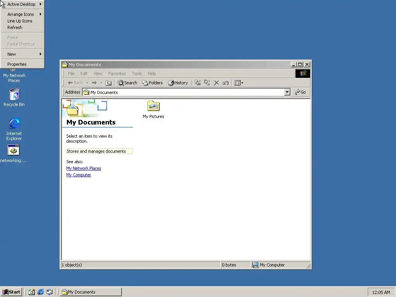The image size is (396, 297).
Task: Click the 1 object(s) status text
Action: (72, 265)
